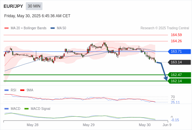This screenshot has width=192, height=130.
Task: Toggle the MACD legend item
Action: 12,109
